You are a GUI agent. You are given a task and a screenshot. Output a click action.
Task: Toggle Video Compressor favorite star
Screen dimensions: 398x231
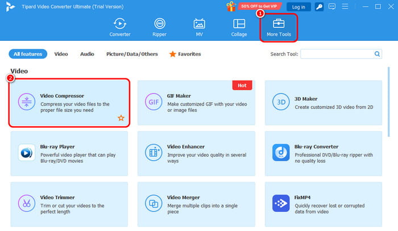pos(121,118)
